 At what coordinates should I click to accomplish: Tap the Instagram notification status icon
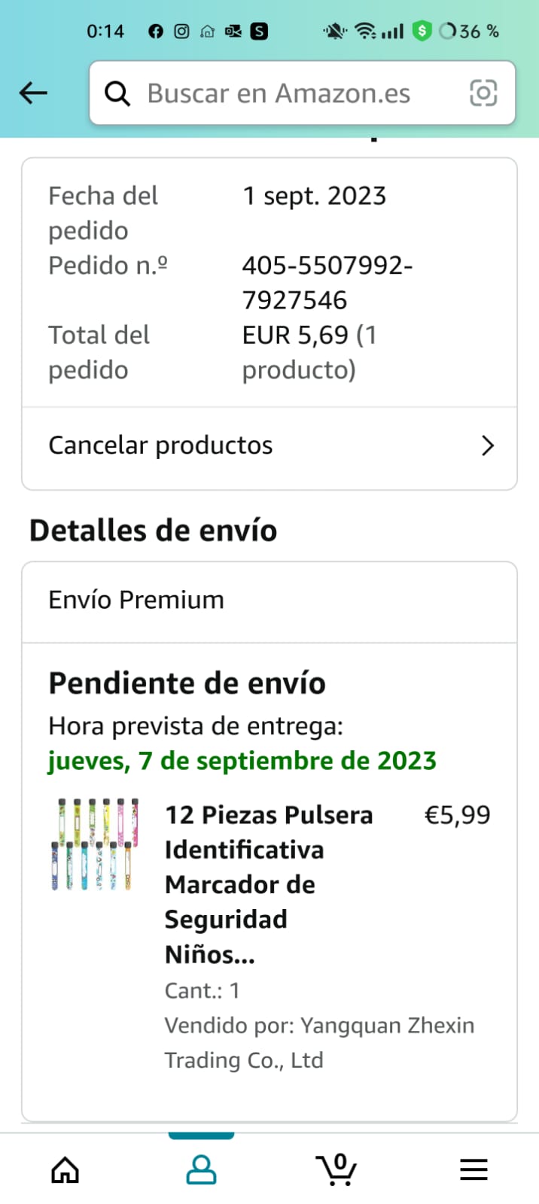click(x=181, y=32)
